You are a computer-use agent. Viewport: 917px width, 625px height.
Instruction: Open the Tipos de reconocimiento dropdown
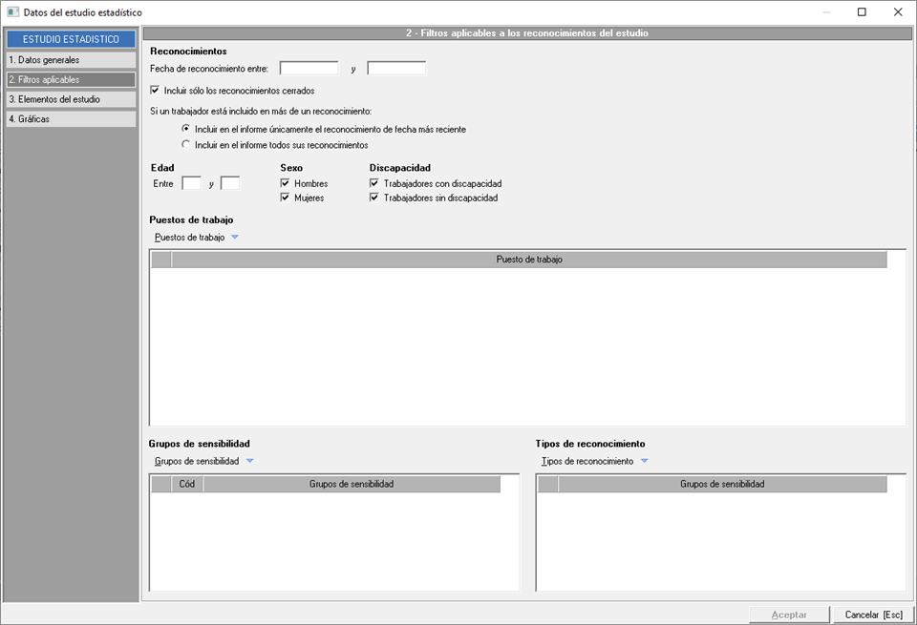(644, 461)
